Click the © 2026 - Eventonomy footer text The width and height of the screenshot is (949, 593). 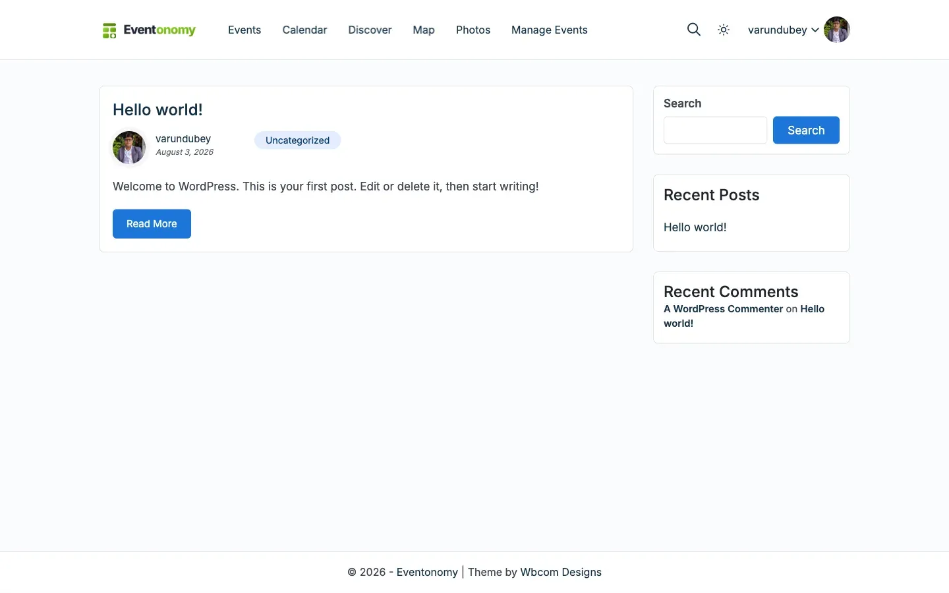point(403,572)
